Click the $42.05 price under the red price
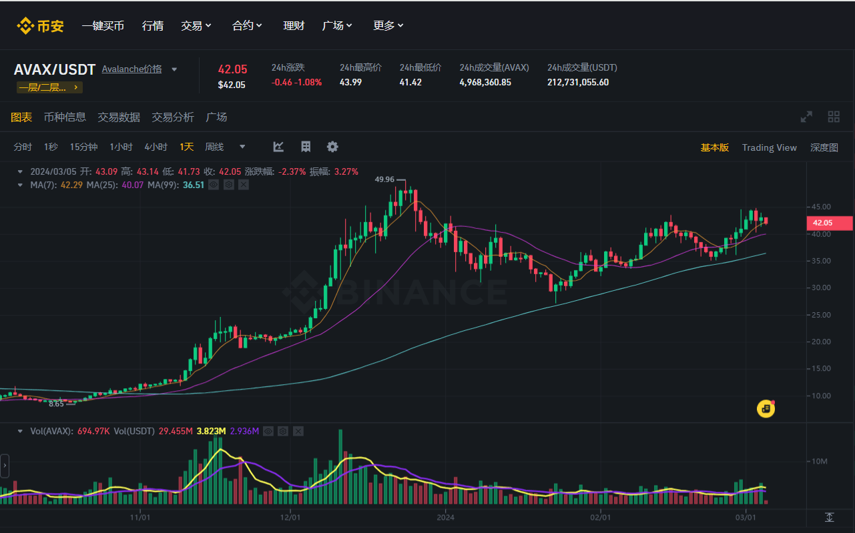 click(x=232, y=85)
